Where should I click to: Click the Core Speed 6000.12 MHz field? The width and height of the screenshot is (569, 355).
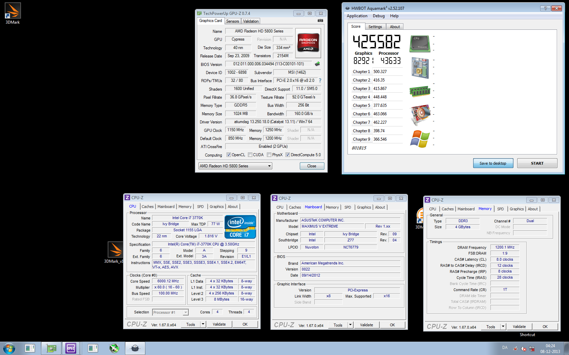[x=168, y=281]
